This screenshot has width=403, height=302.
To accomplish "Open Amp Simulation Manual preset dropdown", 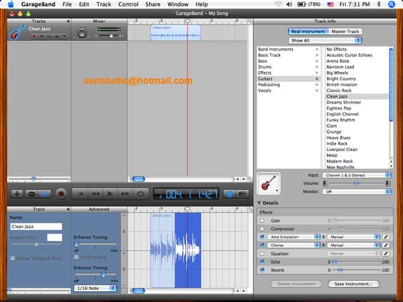I will click(x=353, y=237).
